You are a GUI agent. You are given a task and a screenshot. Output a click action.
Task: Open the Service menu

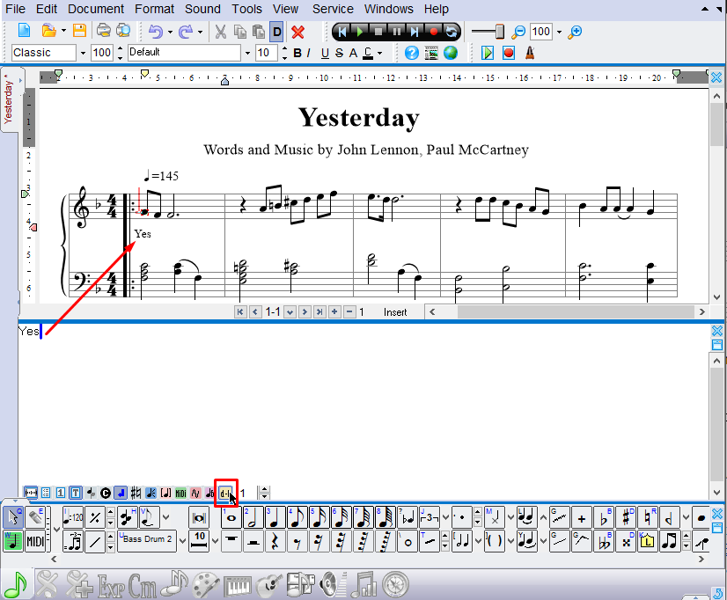333,9
